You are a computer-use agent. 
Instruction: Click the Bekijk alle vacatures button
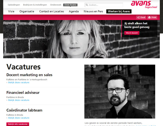point(18,124)
